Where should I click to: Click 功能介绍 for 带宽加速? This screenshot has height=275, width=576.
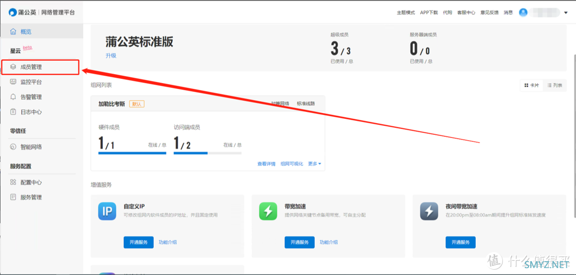coord(329,242)
